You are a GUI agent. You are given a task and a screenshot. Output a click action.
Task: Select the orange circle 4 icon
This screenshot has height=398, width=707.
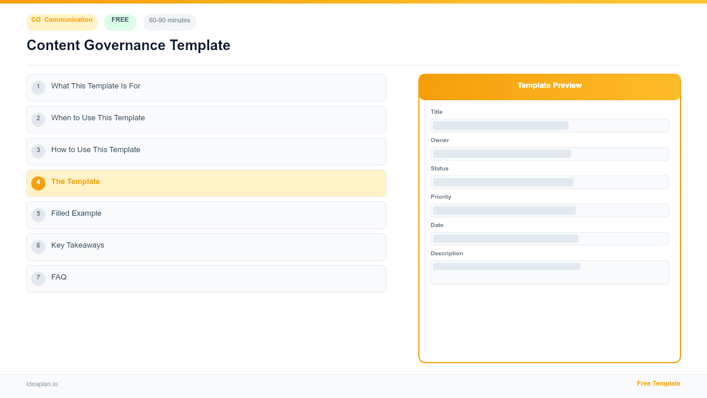coord(38,183)
